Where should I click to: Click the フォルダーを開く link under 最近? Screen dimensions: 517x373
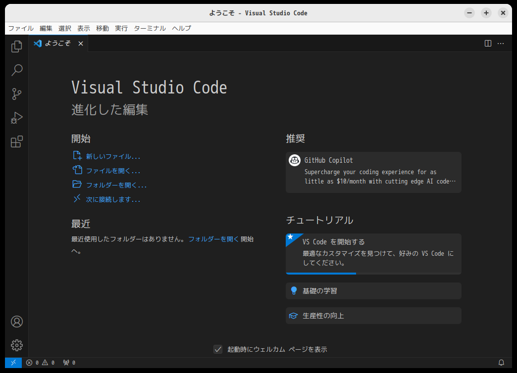tap(213, 239)
